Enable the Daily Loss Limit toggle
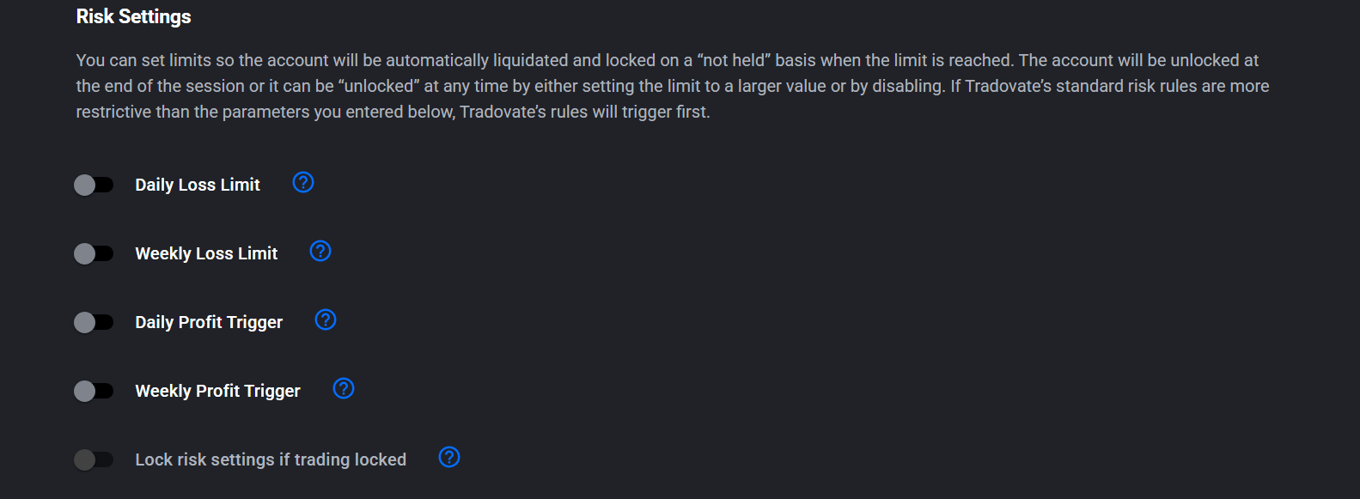 (95, 184)
